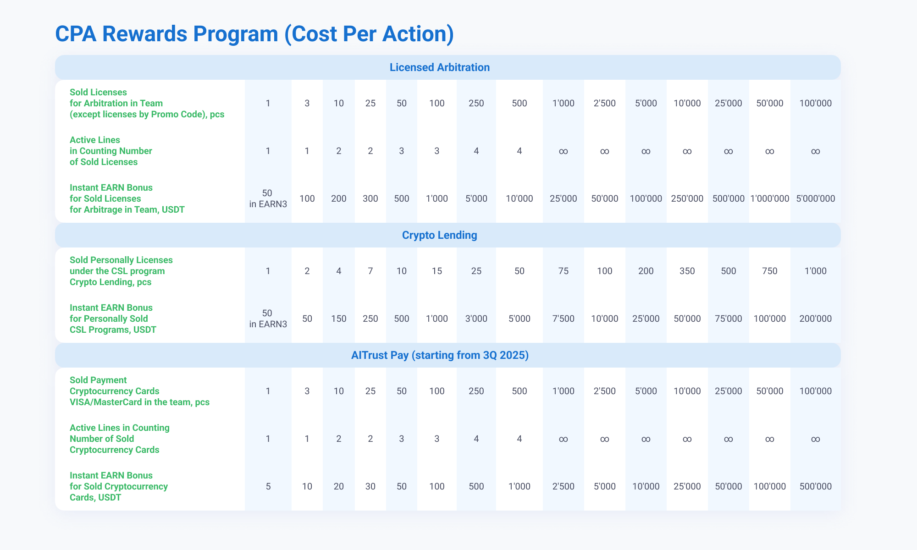Click '50 in EARN3' in Sold Licenses bonus row

coord(268,198)
